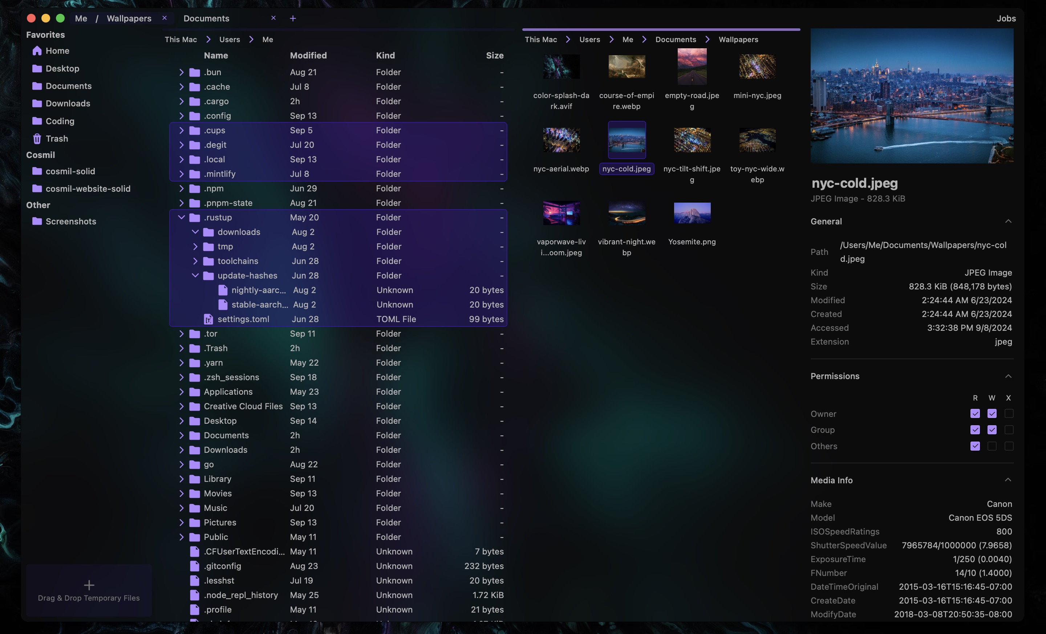Click the plus icon in Drag & Drop area
This screenshot has width=1046, height=634.
click(x=89, y=585)
